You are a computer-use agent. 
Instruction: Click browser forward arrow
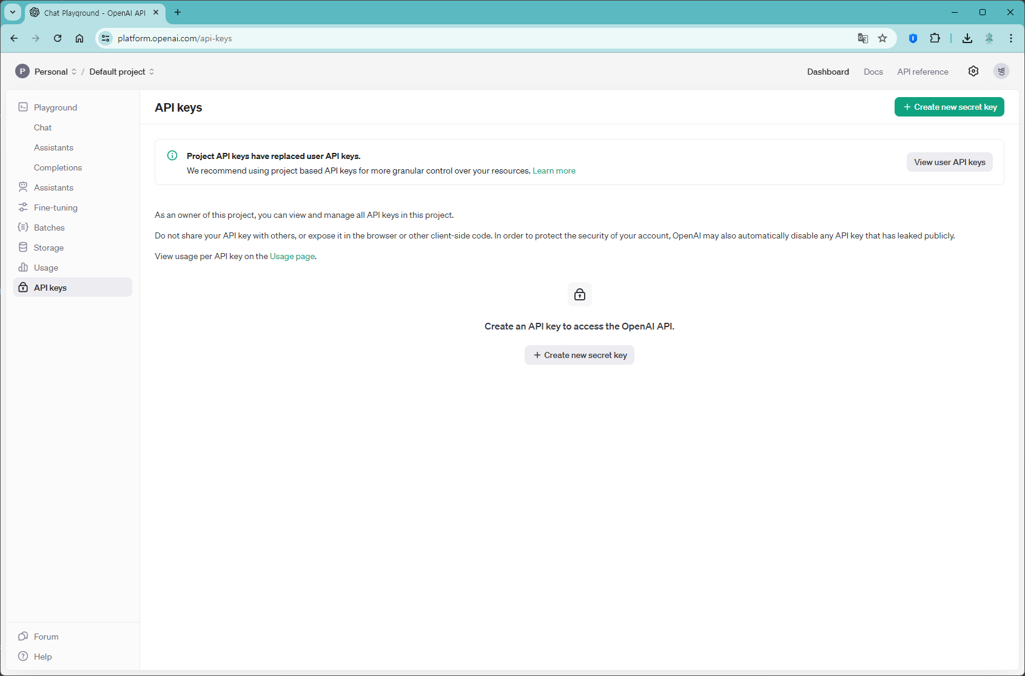point(36,38)
